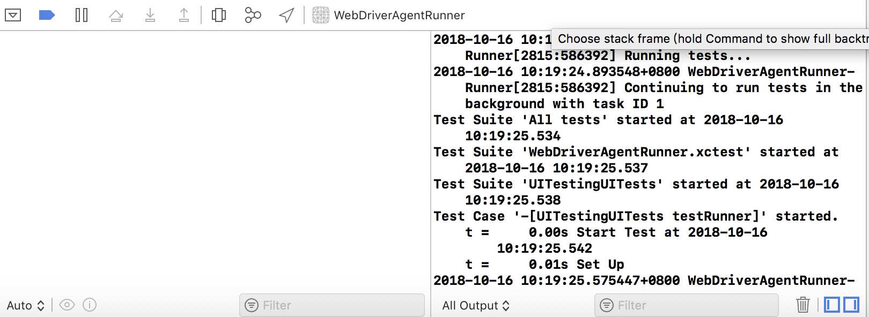
Task: Click the '10:19:25.575447+0800' log line
Action: coord(644,281)
